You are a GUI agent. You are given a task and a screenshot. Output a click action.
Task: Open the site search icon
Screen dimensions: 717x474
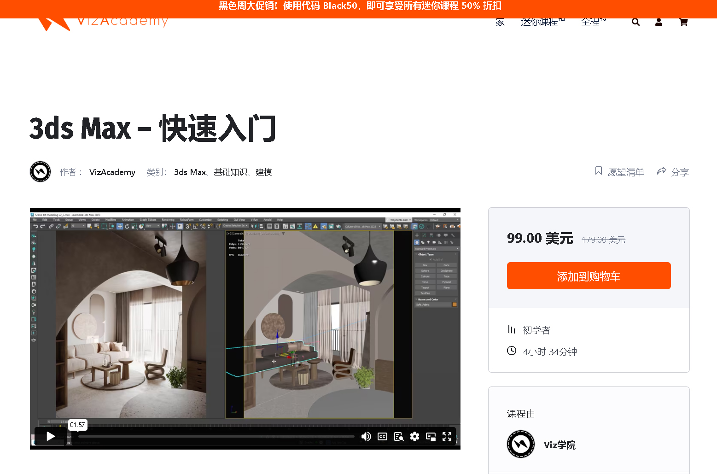(635, 22)
